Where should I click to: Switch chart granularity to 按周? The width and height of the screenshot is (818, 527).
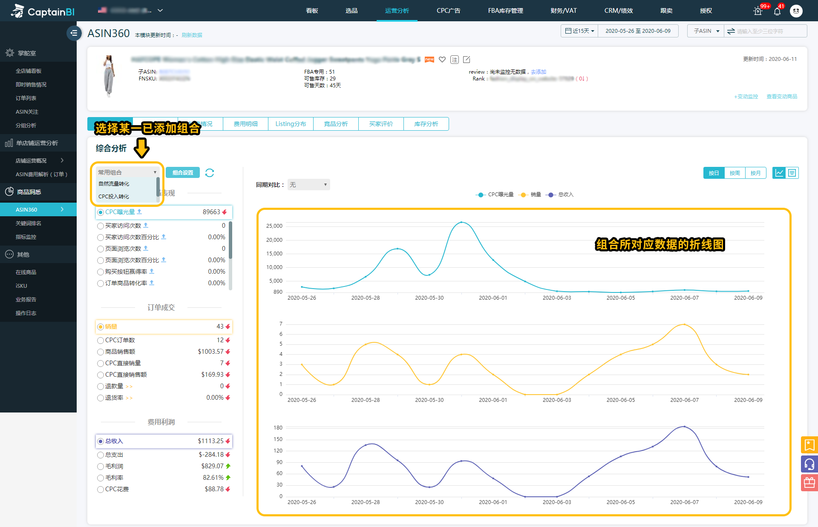pos(735,173)
